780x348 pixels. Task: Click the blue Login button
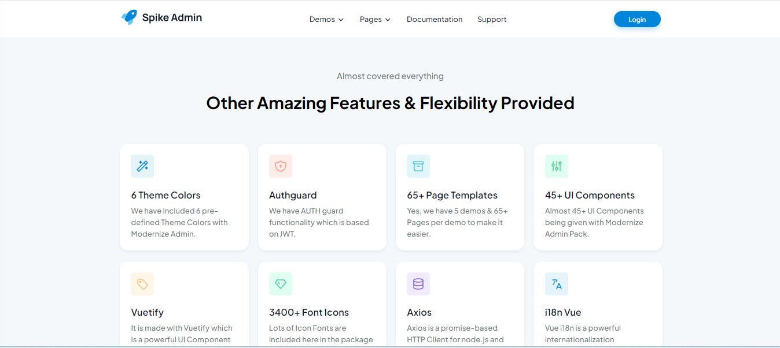(637, 19)
